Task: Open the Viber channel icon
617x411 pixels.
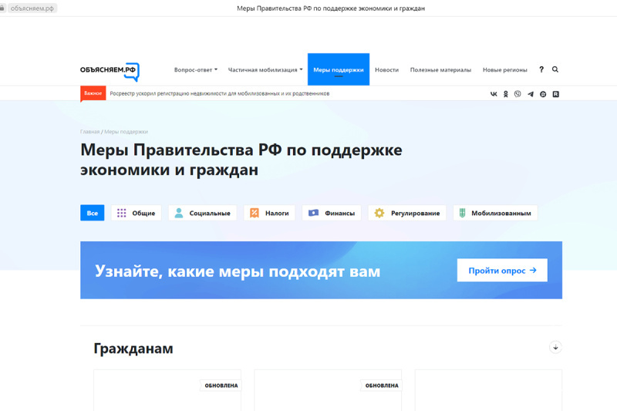Action: coord(518,94)
